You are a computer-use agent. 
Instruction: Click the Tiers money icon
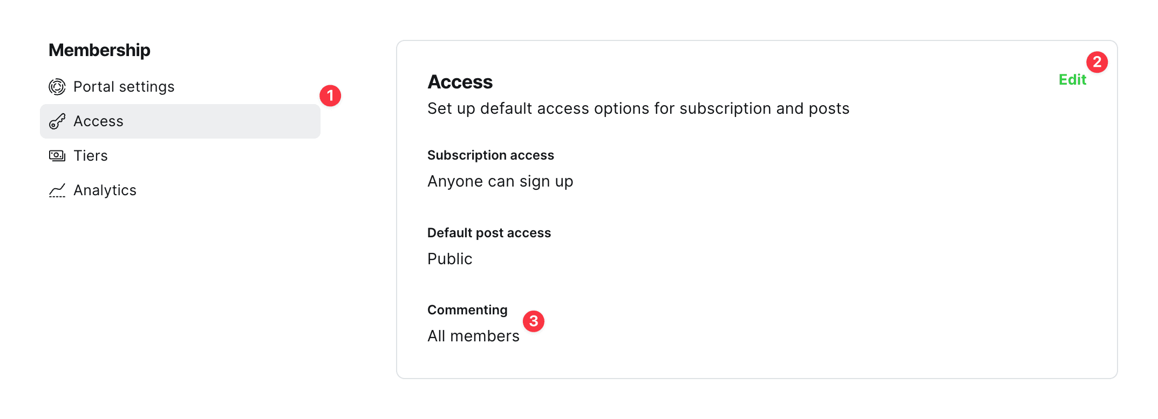pos(57,156)
